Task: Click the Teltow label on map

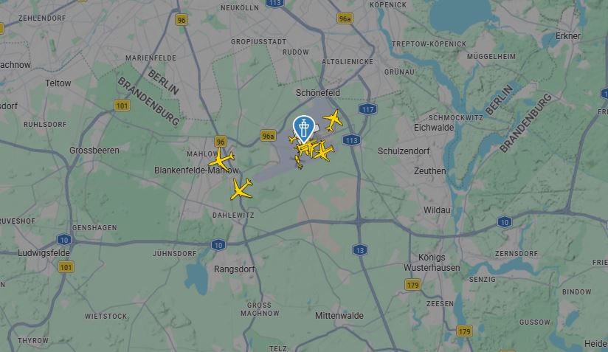Action: 58,83
